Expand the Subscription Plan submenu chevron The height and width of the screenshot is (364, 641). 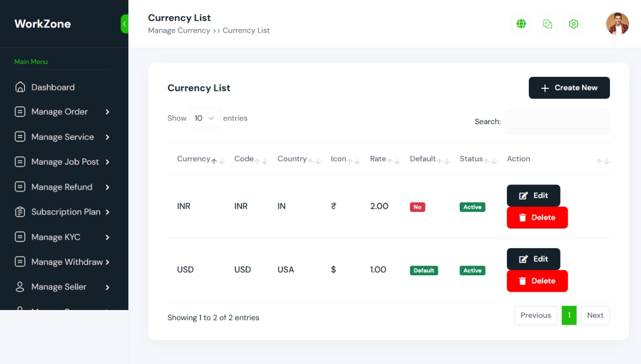point(108,212)
